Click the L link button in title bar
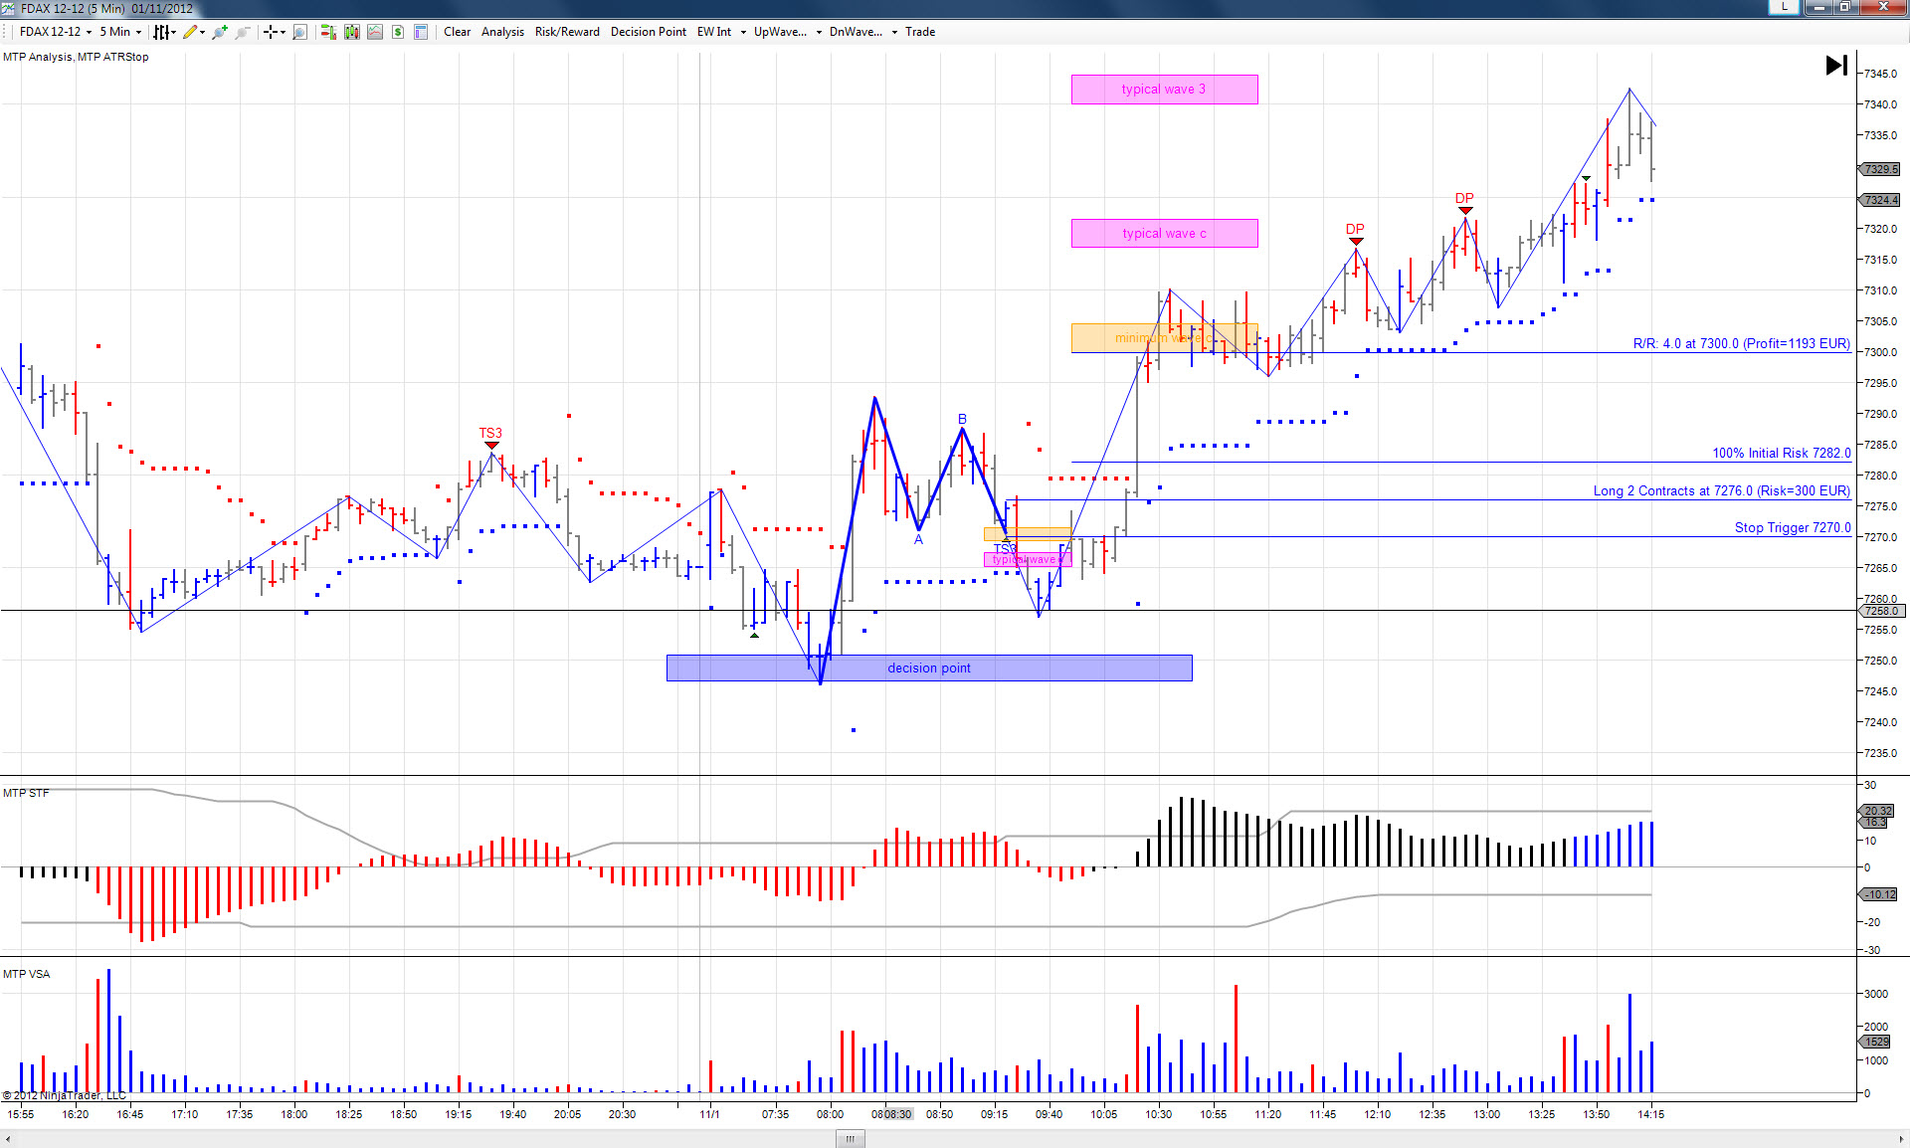This screenshot has height=1148, width=1910. coord(1784,7)
